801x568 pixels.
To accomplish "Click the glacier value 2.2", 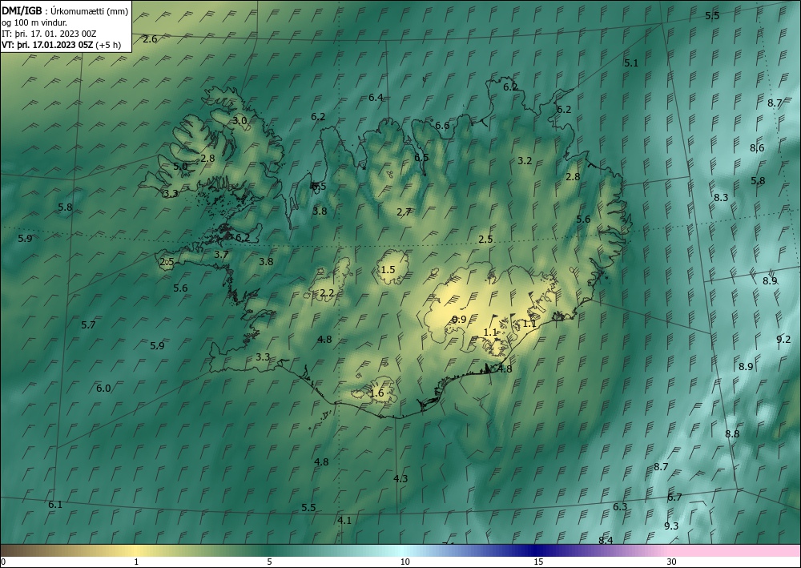I will coord(327,293).
